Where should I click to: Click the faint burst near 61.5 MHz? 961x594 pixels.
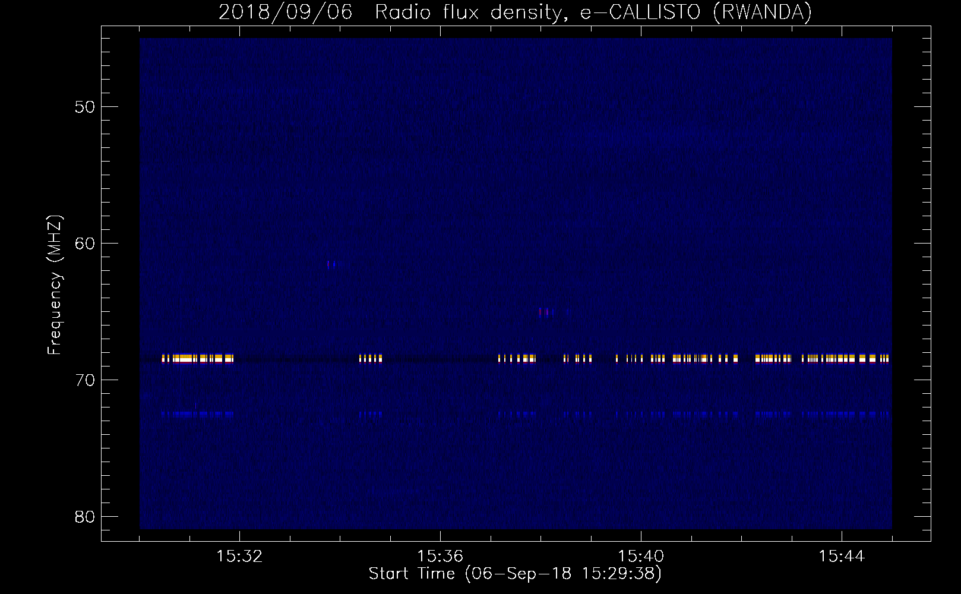(x=331, y=264)
